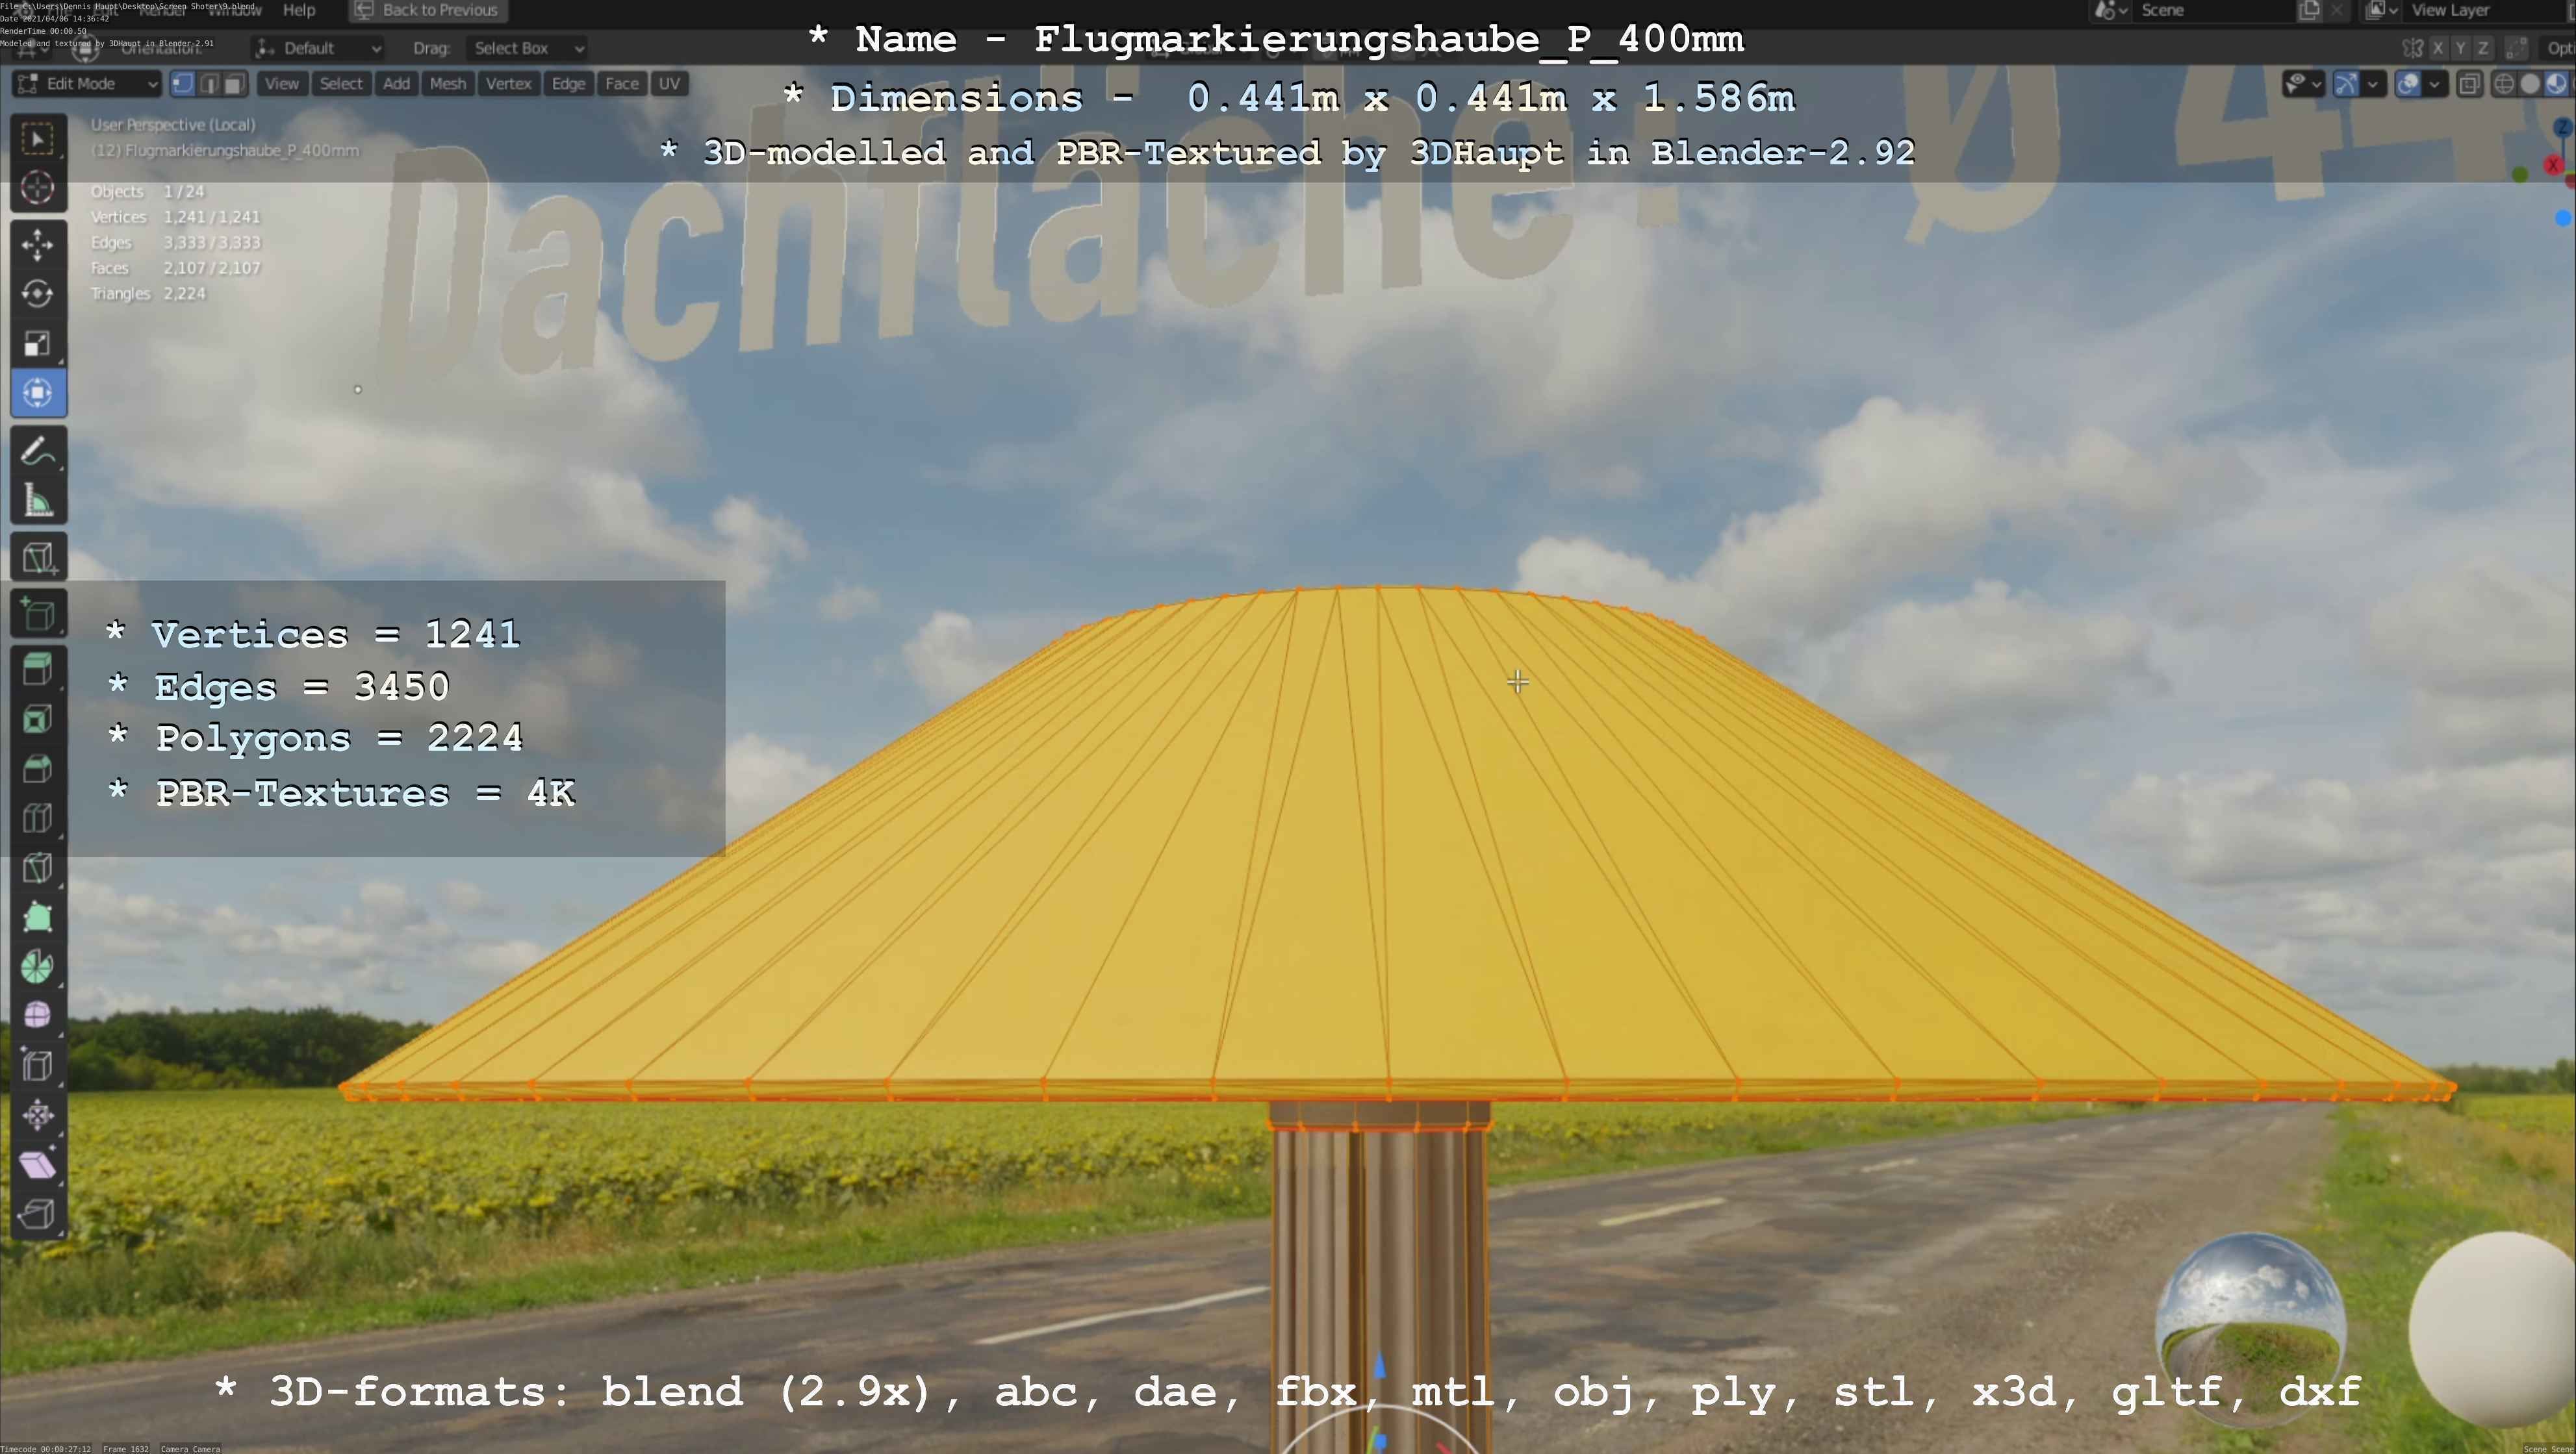Open the Mesh menu
2576x1454 pixels.
coord(447,84)
